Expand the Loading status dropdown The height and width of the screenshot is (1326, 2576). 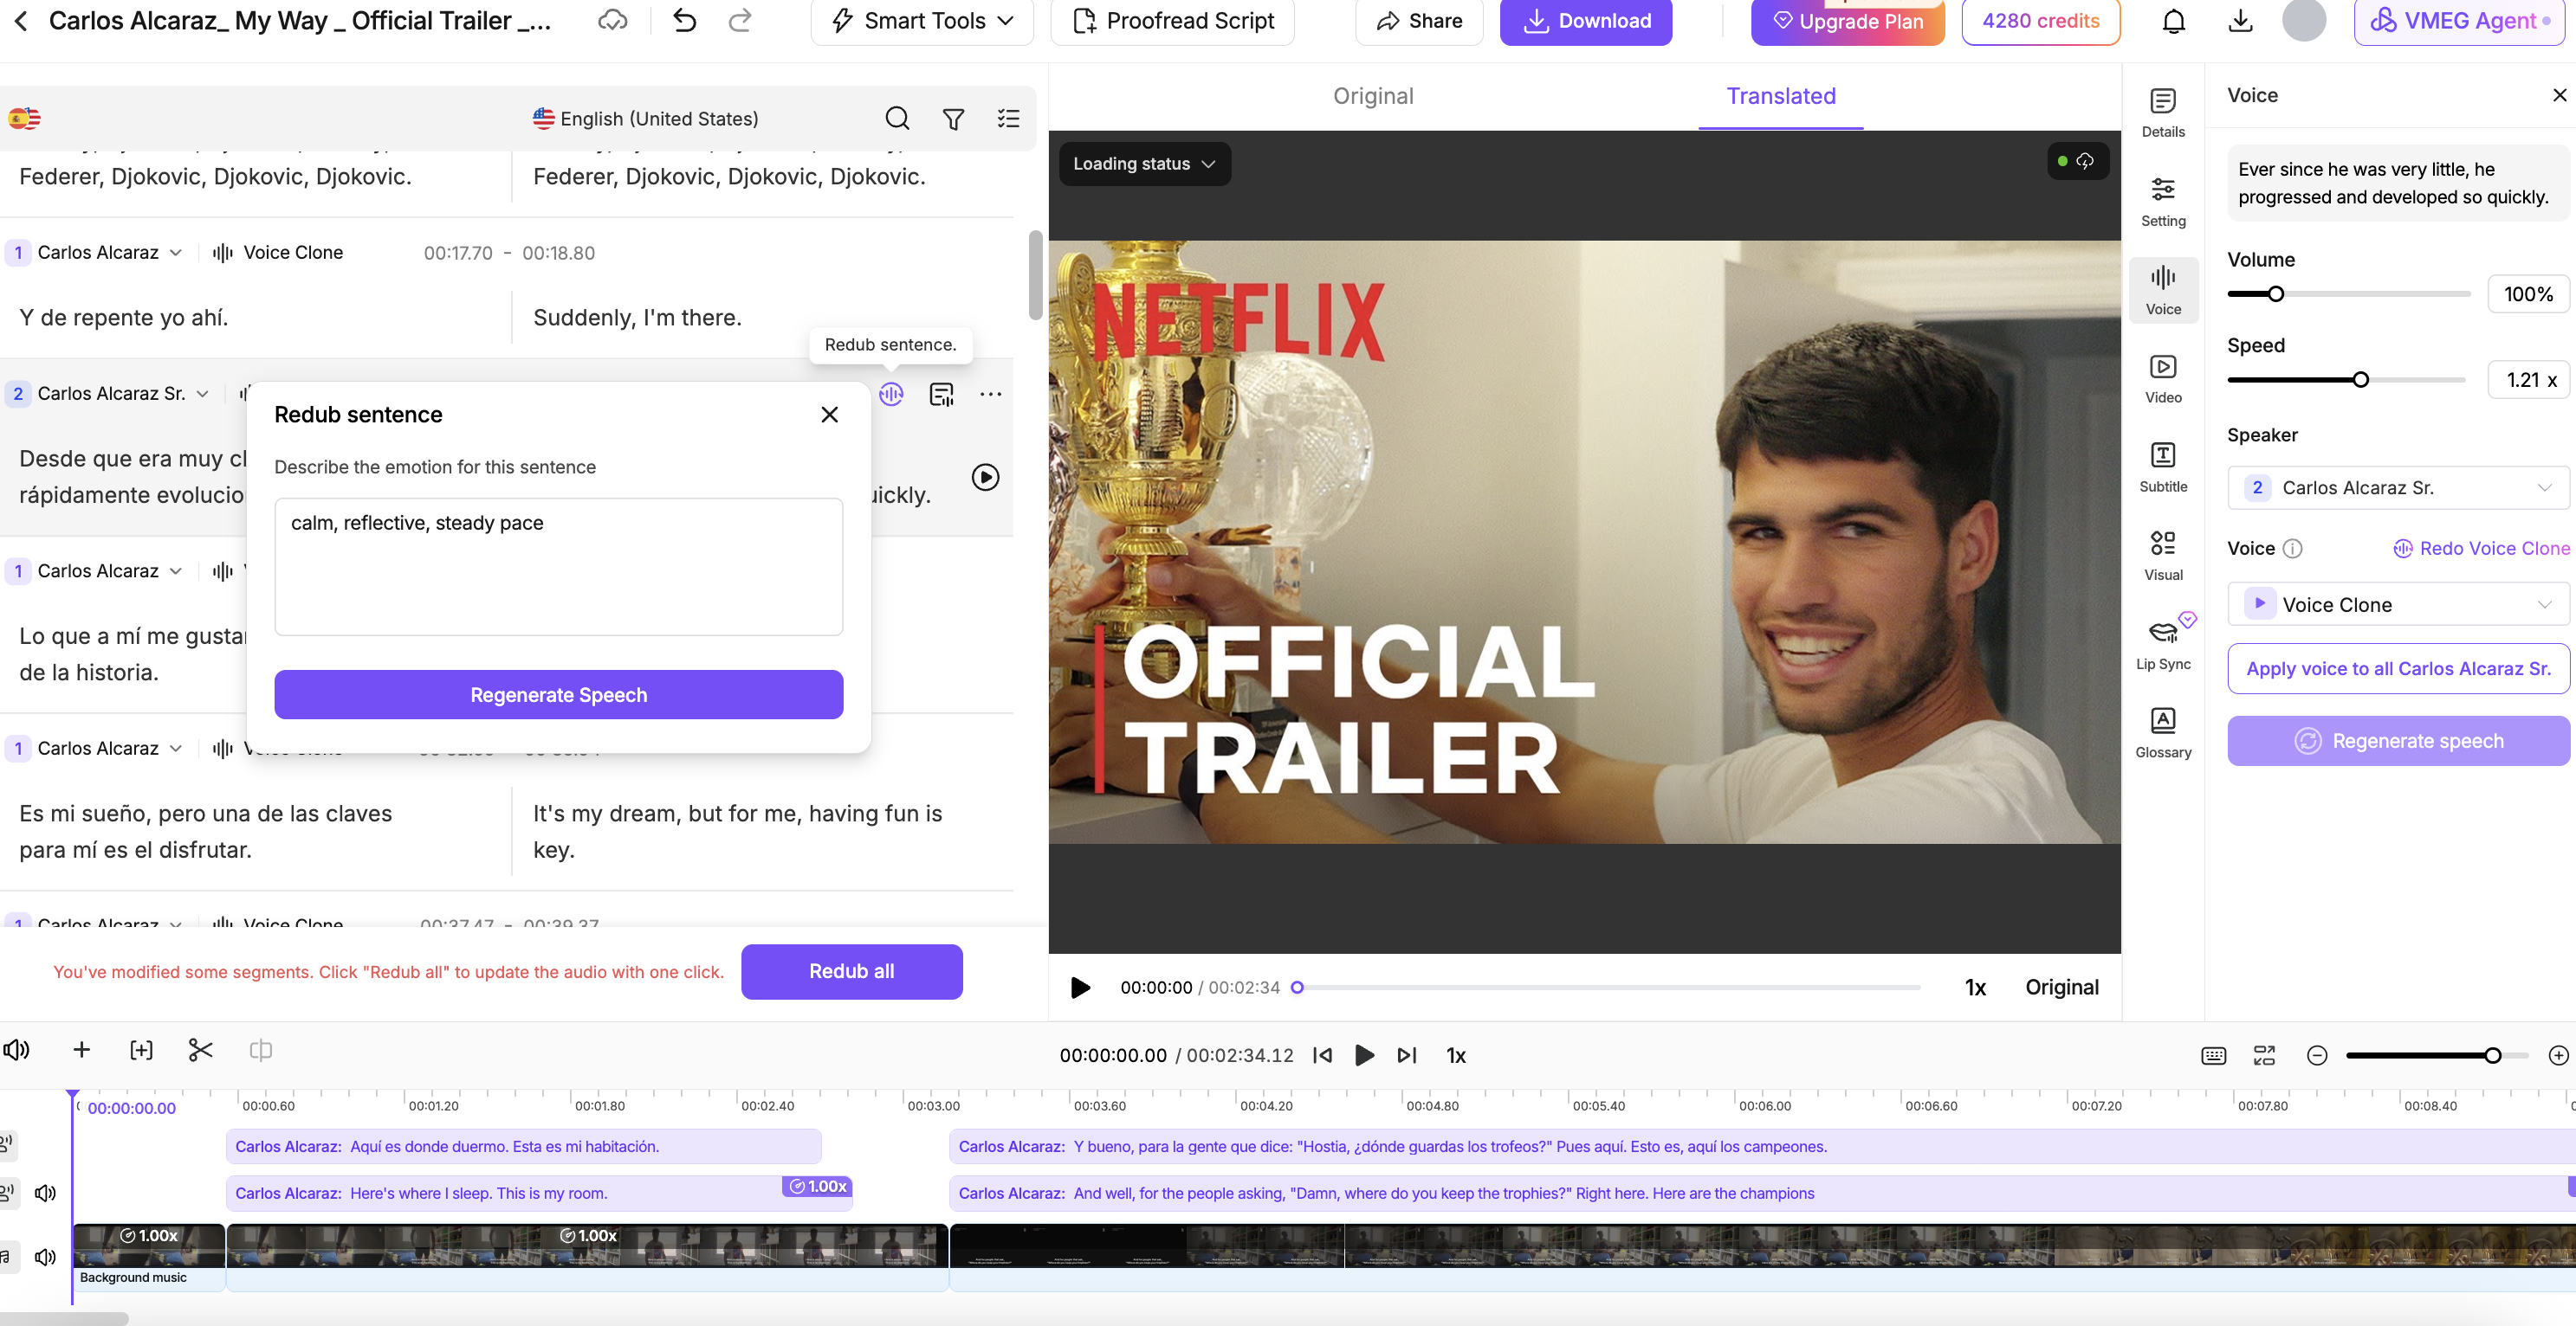(x=1144, y=163)
